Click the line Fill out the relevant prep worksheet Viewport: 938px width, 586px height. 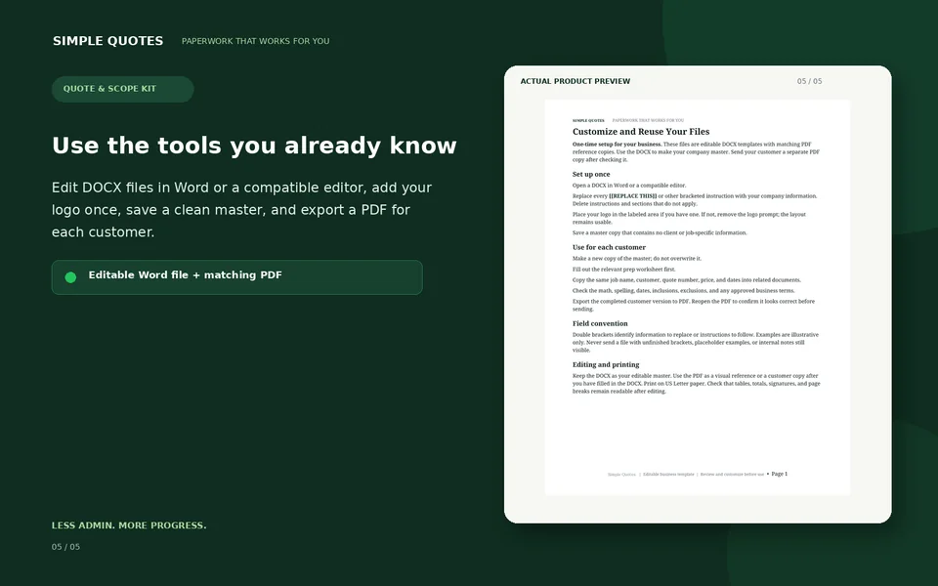click(624, 270)
